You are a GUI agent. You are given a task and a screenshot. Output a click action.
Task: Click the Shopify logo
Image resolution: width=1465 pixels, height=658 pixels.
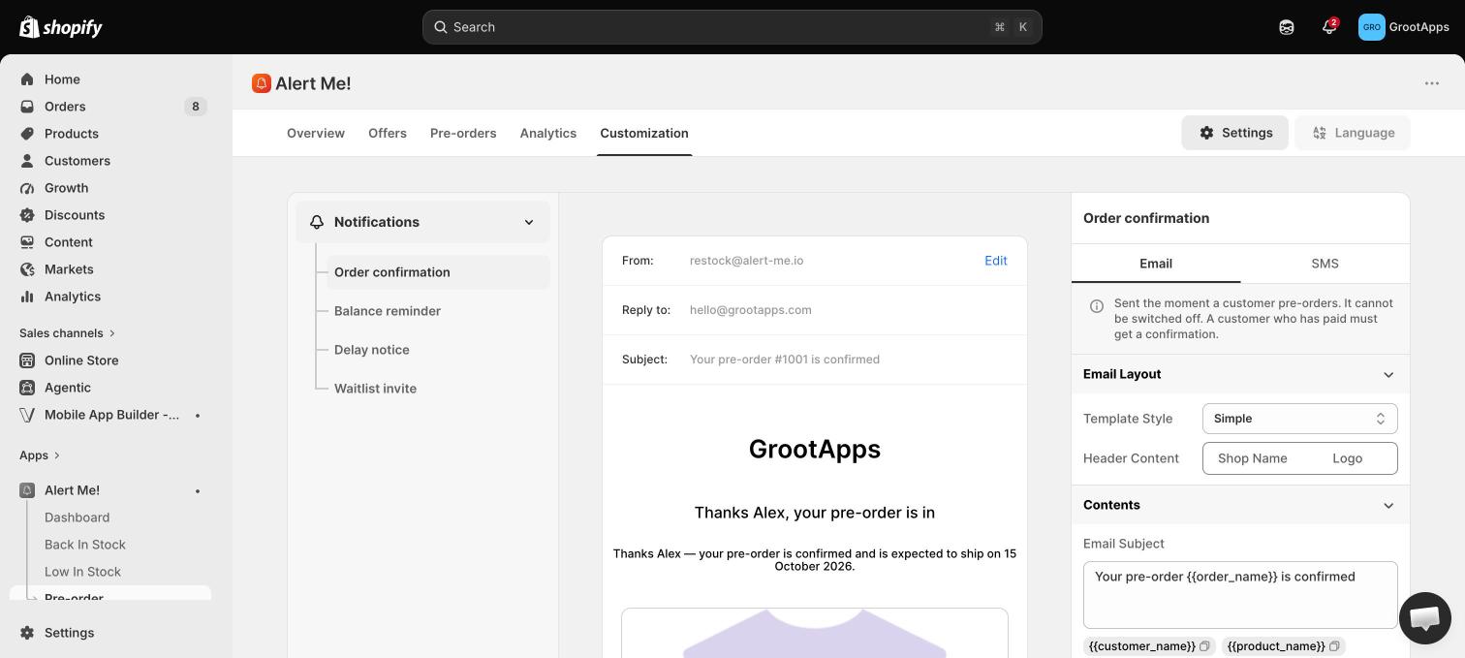pyautogui.click(x=61, y=27)
